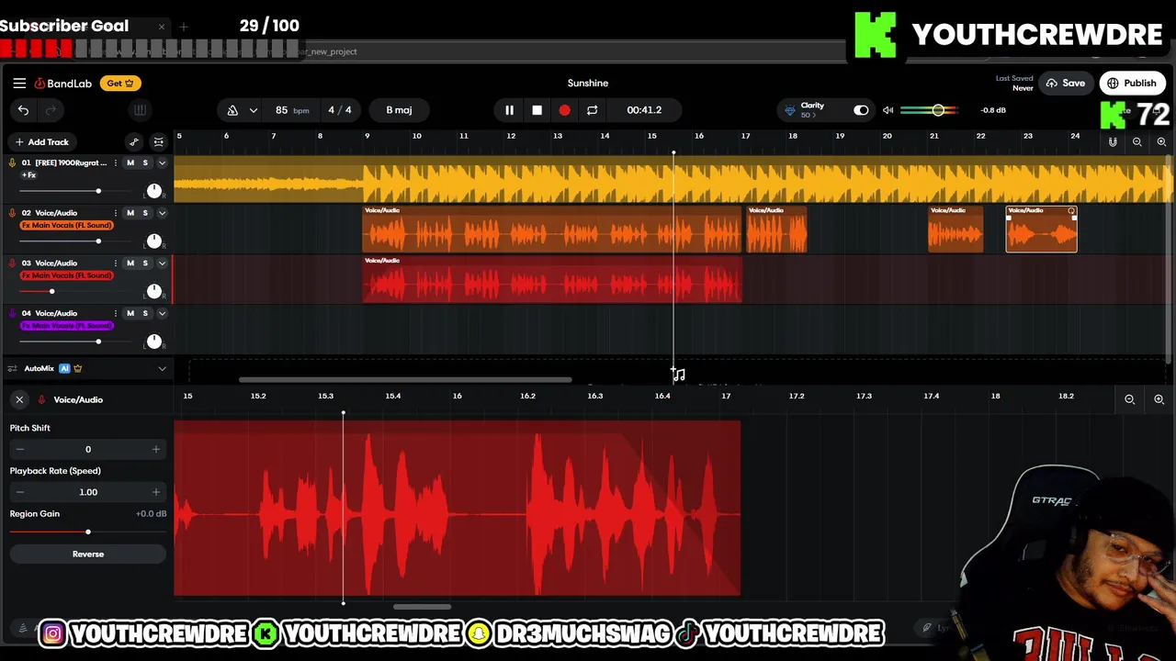Image resolution: width=1176 pixels, height=661 pixels.
Task: Expand track 02 options chevron
Action: pyautogui.click(x=162, y=213)
